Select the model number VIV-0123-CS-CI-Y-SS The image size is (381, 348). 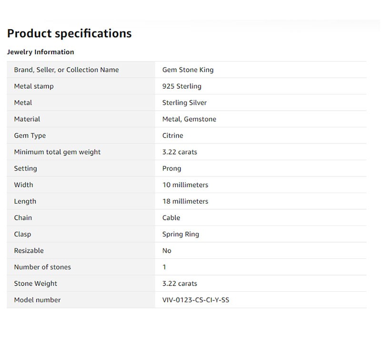click(x=195, y=300)
